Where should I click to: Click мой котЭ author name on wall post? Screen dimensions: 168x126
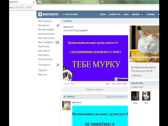tap(77, 103)
